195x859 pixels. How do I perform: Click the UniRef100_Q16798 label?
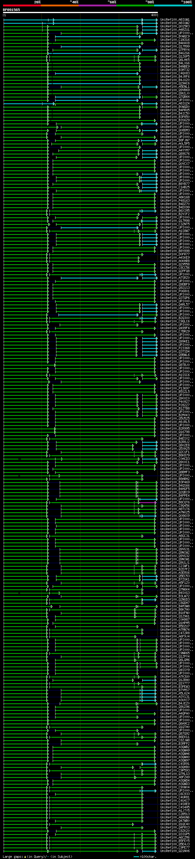click(175, 432)
